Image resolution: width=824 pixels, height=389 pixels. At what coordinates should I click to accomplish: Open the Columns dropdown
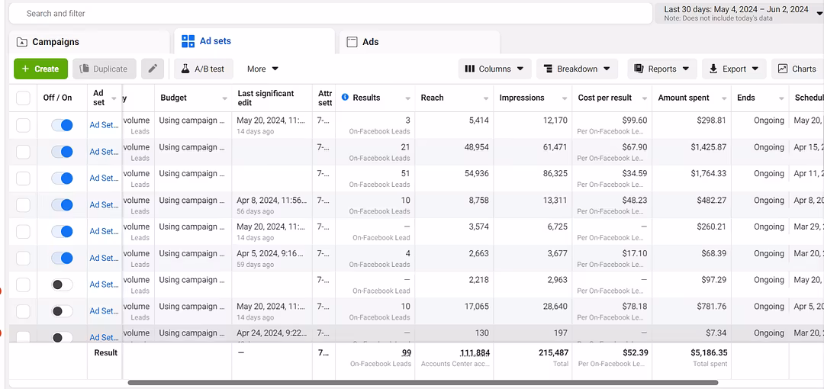[494, 69]
